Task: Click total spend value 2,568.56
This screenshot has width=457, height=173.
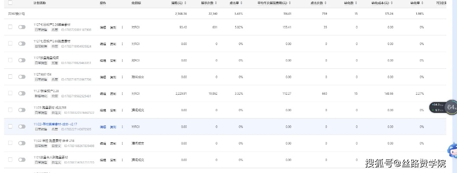Action: [181, 14]
